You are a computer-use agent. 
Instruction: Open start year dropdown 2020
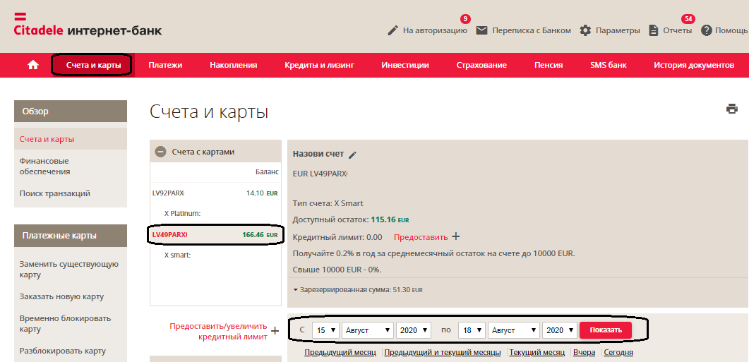point(414,330)
